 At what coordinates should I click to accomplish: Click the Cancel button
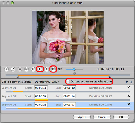[102, 117]
